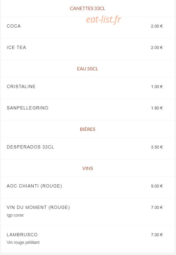Click the CANETTES 33CL section header

(87, 9)
